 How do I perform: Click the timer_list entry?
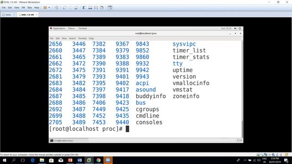189,51
